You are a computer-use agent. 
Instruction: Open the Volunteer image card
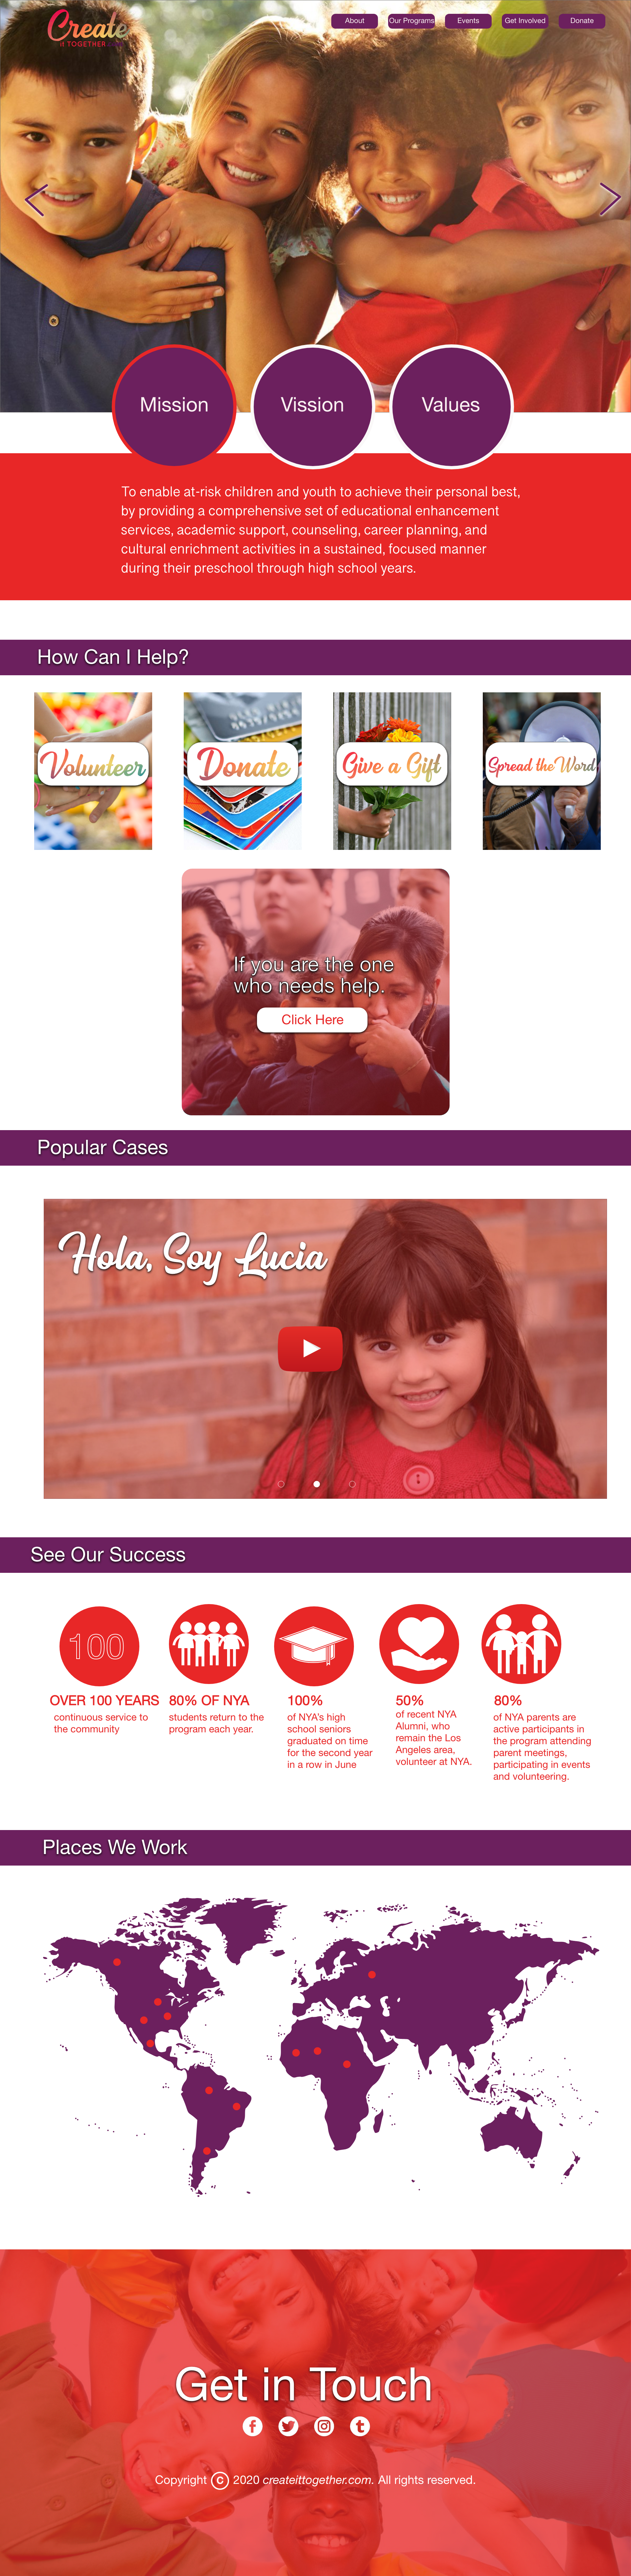(x=93, y=771)
